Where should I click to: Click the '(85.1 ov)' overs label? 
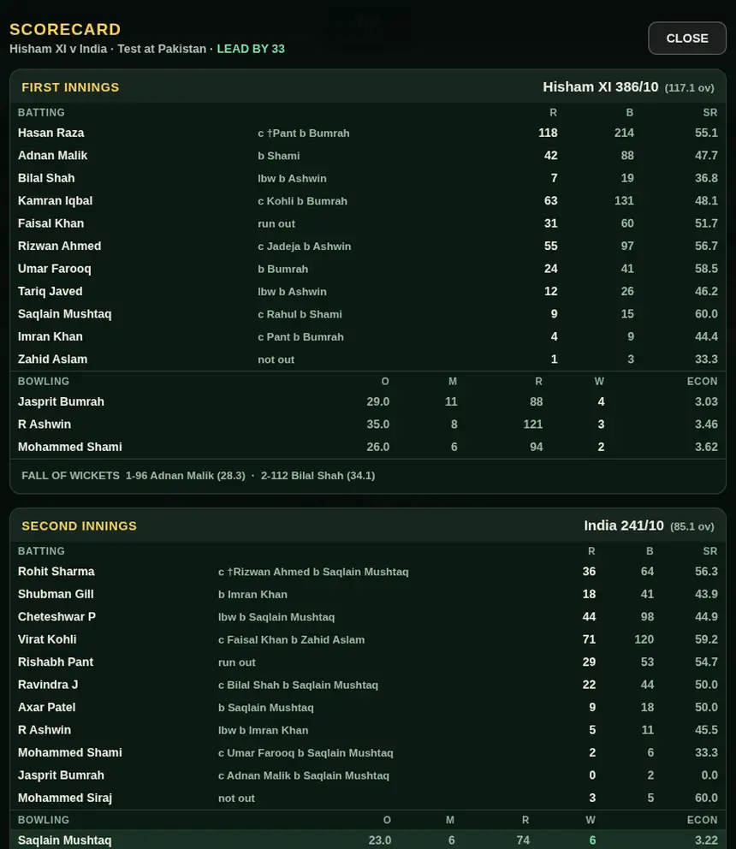pyautogui.click(x=692, y=526)
